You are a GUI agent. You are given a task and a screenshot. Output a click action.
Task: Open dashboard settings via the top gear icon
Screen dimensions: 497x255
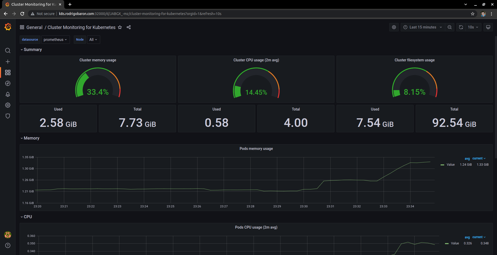(x=394, y=27)
